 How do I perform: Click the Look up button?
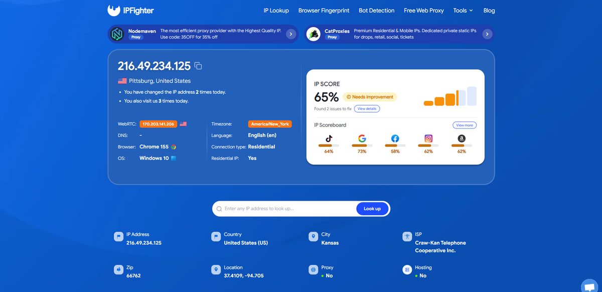(372, 209)
